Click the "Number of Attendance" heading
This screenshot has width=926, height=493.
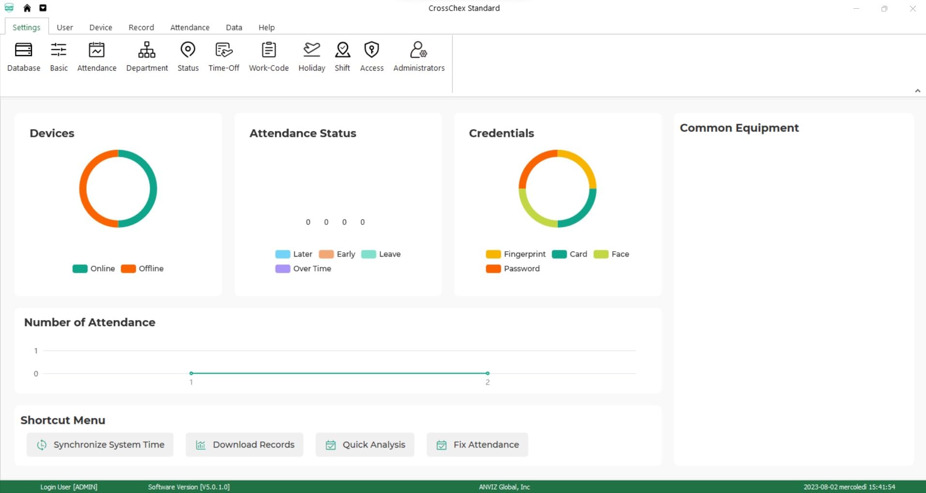click(x=90, y=322)
